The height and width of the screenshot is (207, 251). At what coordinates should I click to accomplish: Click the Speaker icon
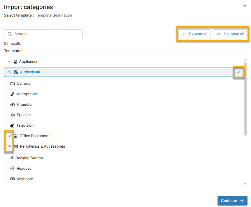pyautogui.click(x=12, y=115)
